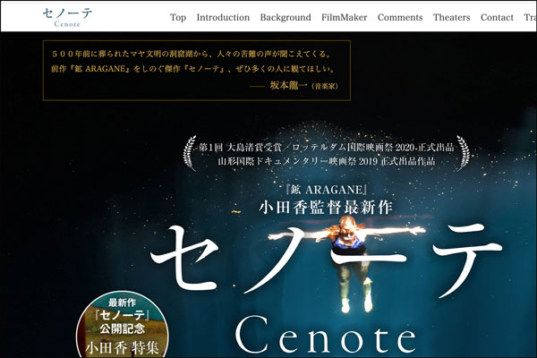This screenshot has height=358, width=537.
Task: Click the partially visible nav item after Contact
Action: 529,17
